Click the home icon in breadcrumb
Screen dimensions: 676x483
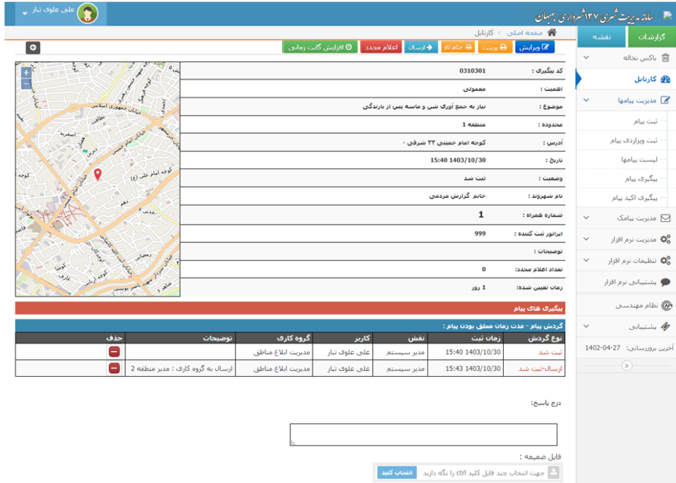(552, 32)
